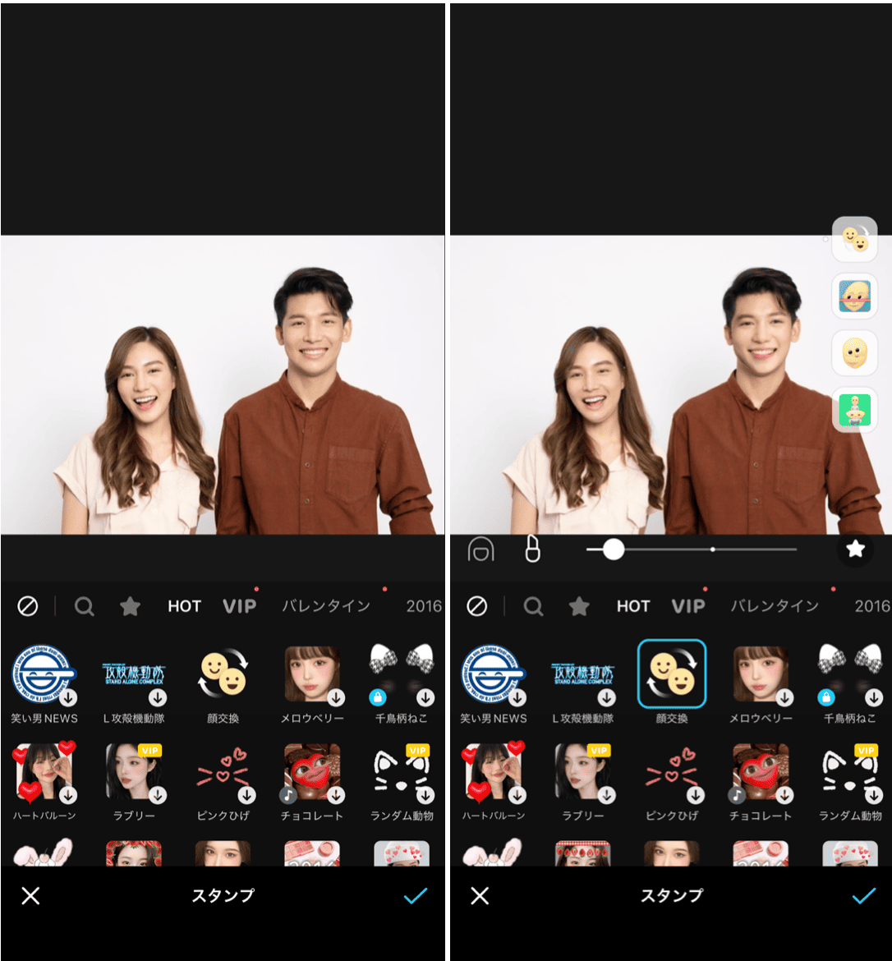Confirm with the blue checkmark on right screen
This screenshot has height=961, width=892.
coord(863,895)
